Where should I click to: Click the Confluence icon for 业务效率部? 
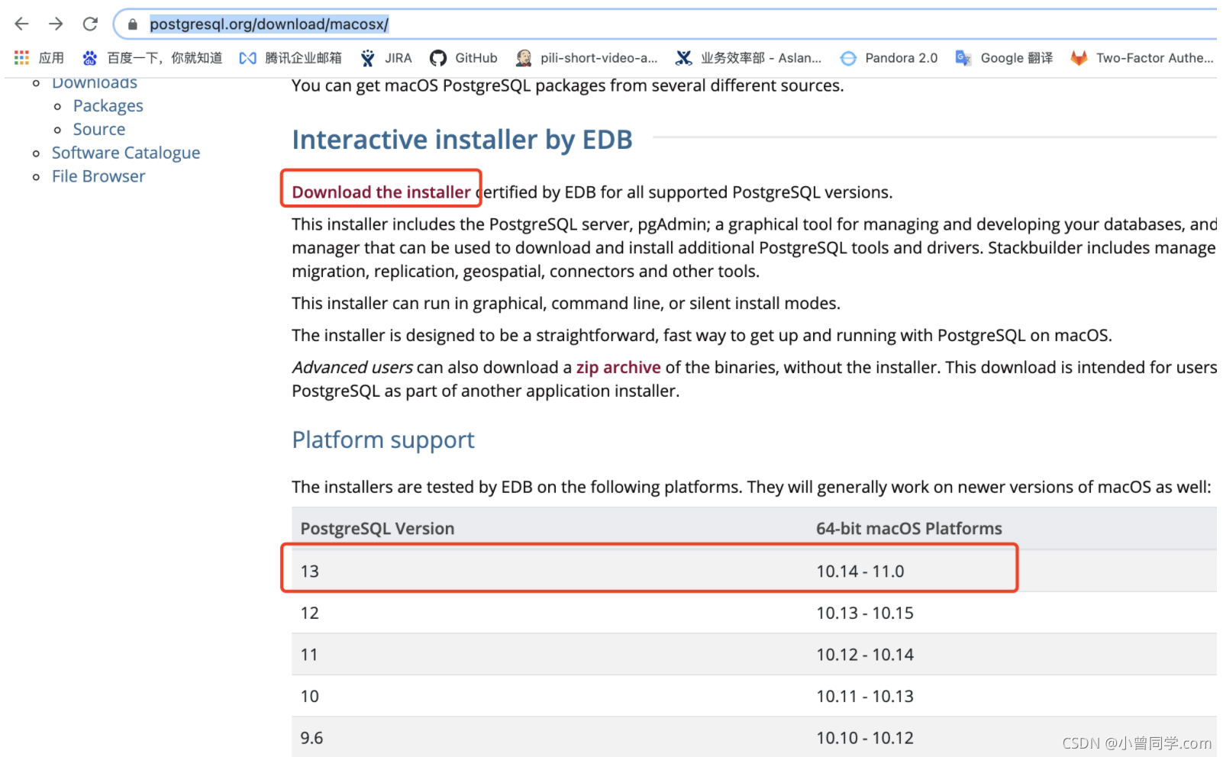pos(684,58)
